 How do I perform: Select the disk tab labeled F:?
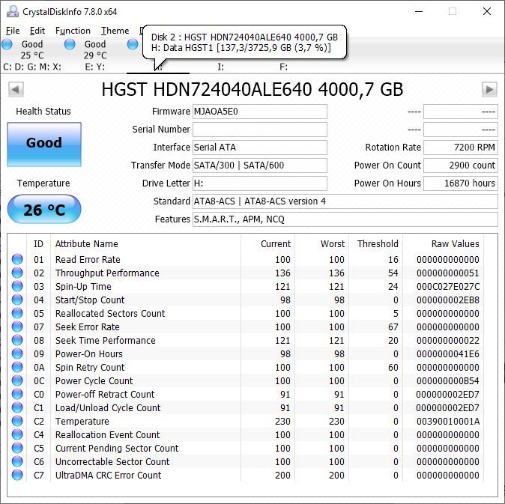coord(283,67)
